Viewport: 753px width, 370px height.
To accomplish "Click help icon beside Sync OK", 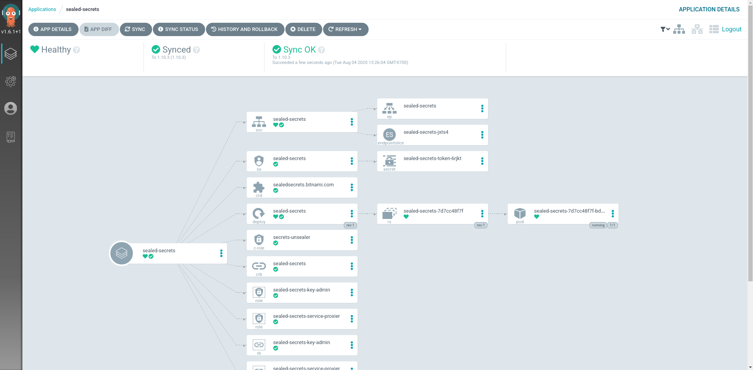I will pos(321,50).
